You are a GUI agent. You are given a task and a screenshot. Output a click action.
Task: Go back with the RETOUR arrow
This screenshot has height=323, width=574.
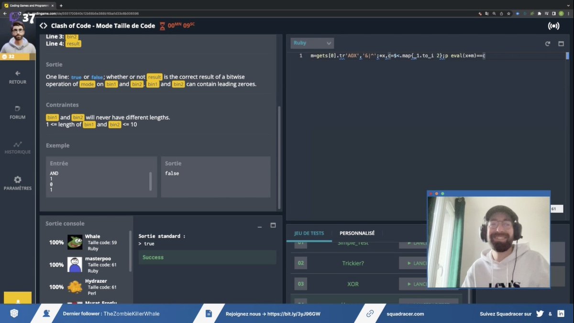[x=18, y=77]
